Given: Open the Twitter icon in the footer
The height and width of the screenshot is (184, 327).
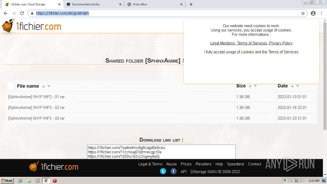Looking at the screenshot, I should (x=163, y=171).
